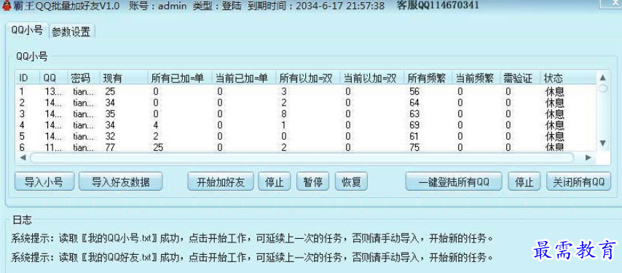
Task: Click the 状态 column header
Action: click(x=568, y=78)
